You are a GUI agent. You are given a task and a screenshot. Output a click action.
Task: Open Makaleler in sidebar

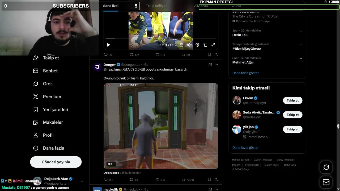(48, 122)
